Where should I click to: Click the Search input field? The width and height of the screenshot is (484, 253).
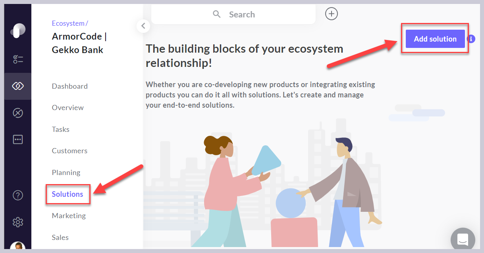click(233, 14)
